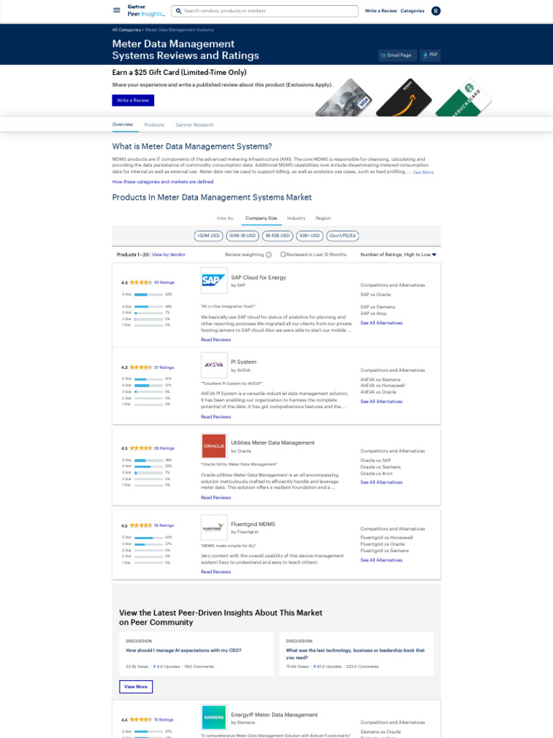553x738 pixels.
Task: Toggle the <50M USD filter chip
Action: (208, 236)
